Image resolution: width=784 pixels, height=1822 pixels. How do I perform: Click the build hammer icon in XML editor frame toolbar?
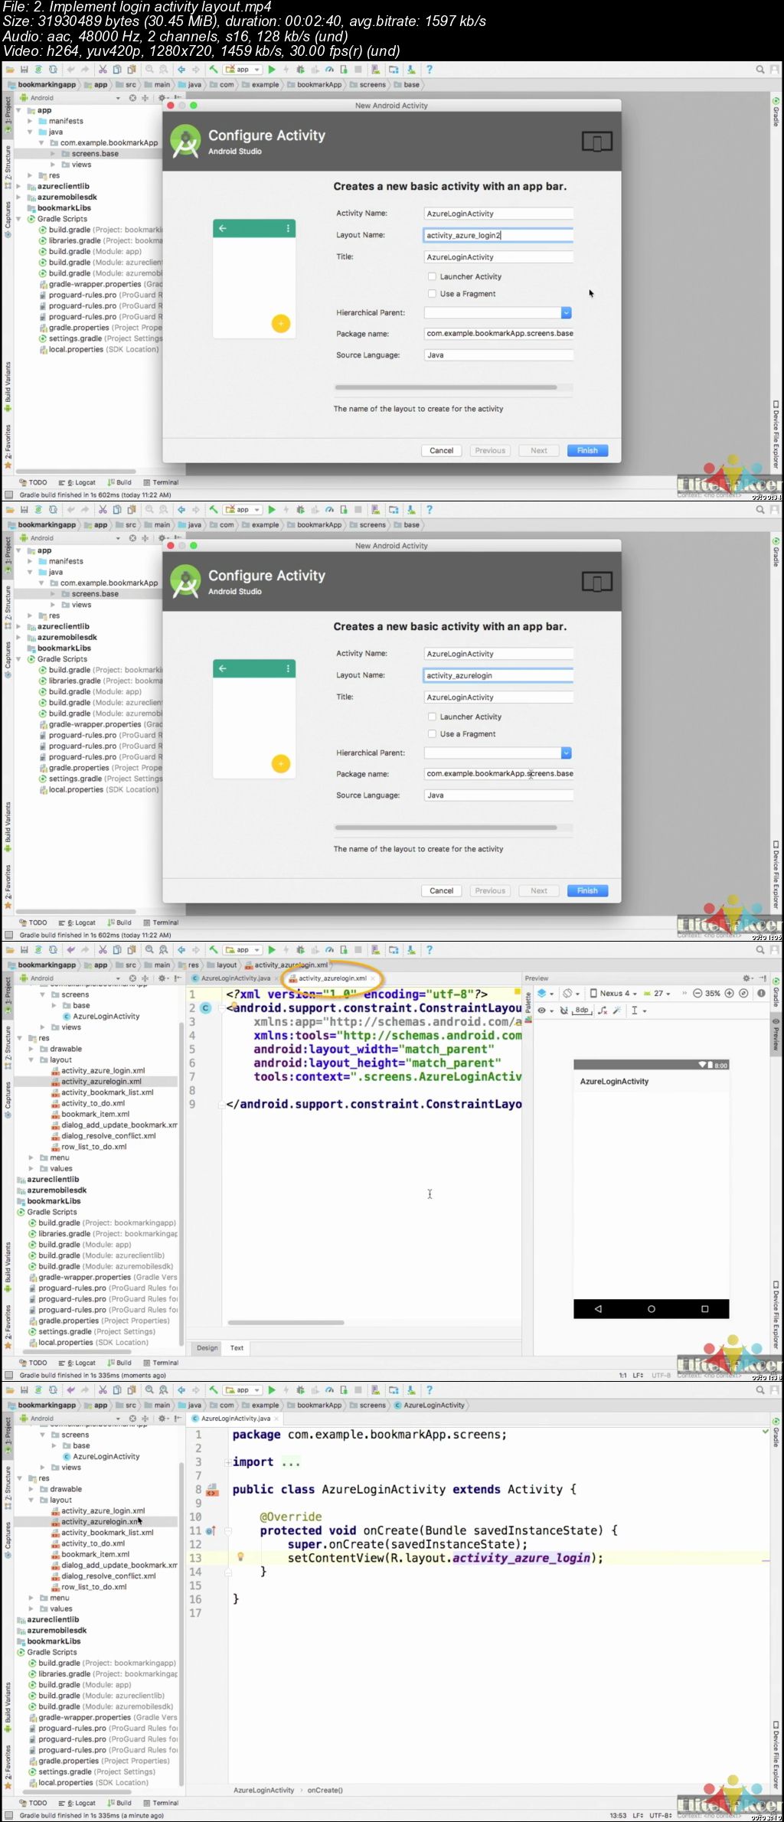coord(214,949)
